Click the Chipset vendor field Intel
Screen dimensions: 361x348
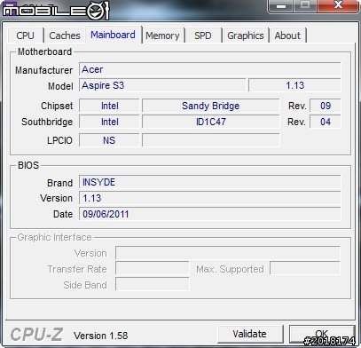109,106
